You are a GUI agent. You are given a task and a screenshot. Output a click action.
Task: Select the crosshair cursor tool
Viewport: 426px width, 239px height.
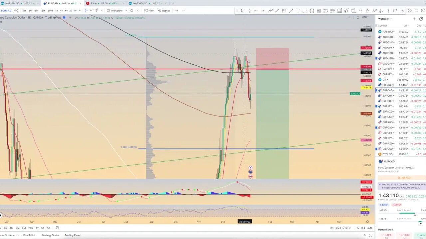tap(249, 11)
